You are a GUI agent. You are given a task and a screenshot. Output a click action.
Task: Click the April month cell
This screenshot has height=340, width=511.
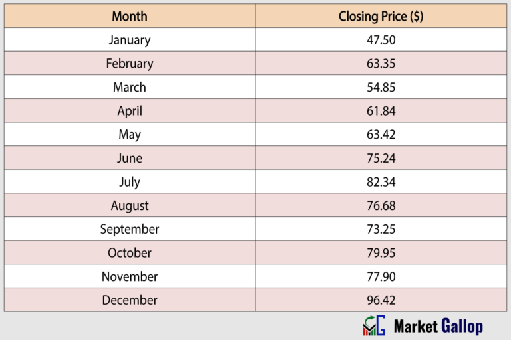[x=130, y=111]
